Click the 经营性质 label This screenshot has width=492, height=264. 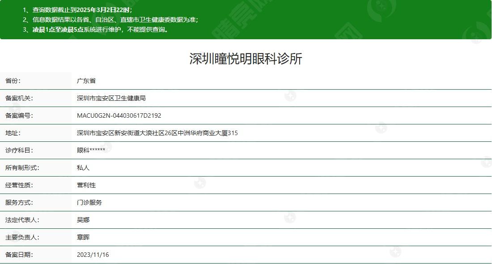click(x=19, y=185)
